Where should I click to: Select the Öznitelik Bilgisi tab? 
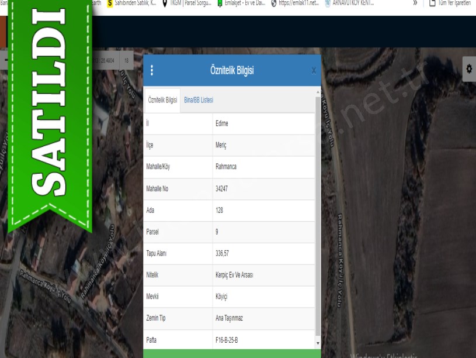pyautogui.click(x=162, y=100)
